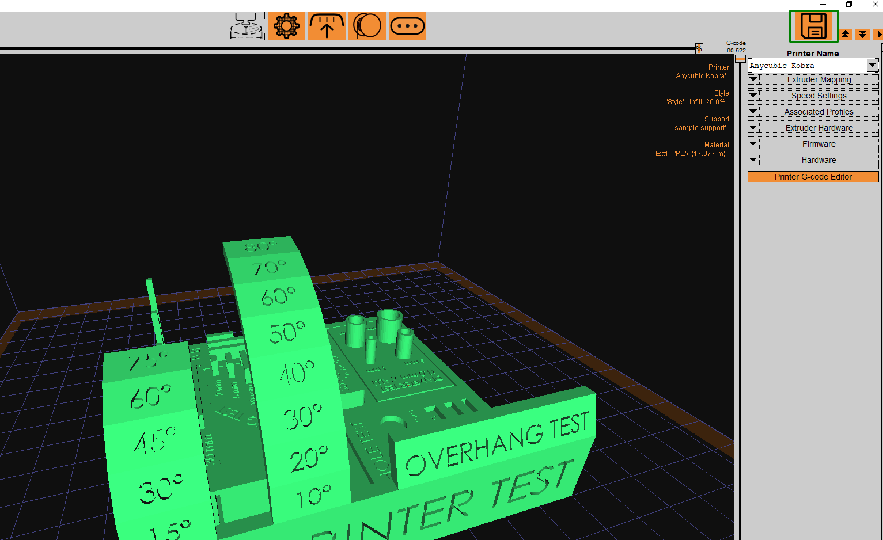Open the printer nozzle view icon
The height and width of the screenshot is (540, 883).
coord(246,26)
